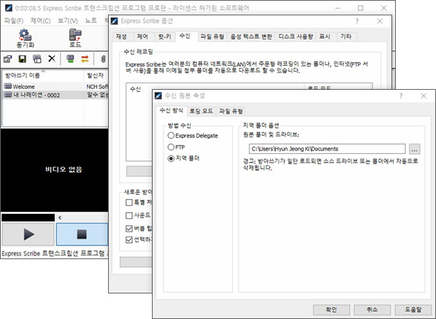Switch to 파일 유형 tab in options dialog

[x=213, y=36]
